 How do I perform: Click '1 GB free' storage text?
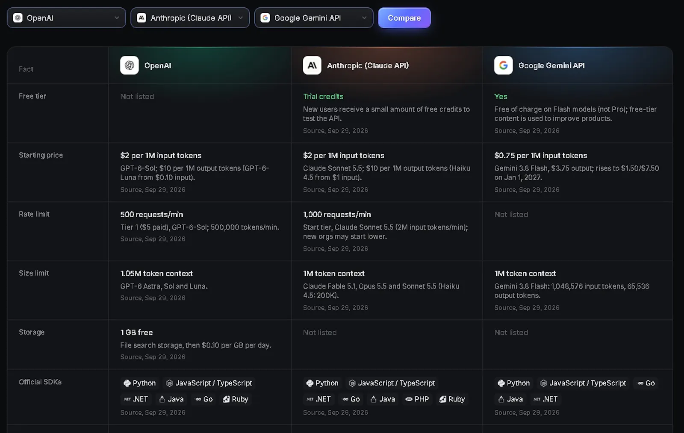(x=136, y=333)
